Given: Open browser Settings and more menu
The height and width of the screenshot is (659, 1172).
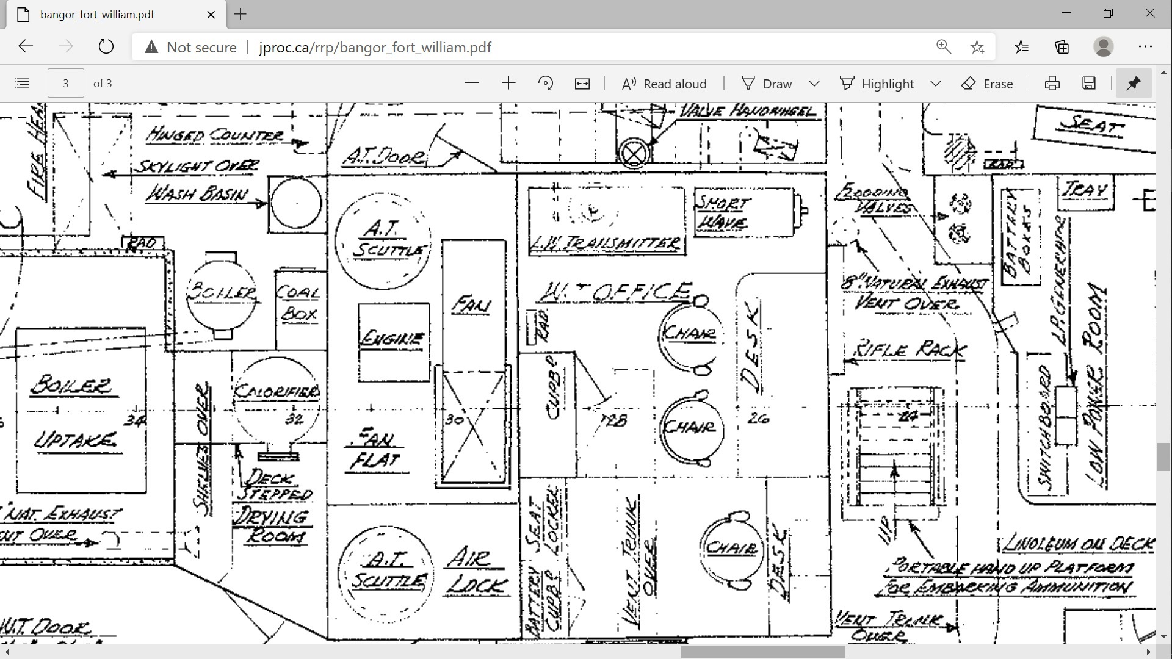Looking at the screenshot, I should 1145,47.
